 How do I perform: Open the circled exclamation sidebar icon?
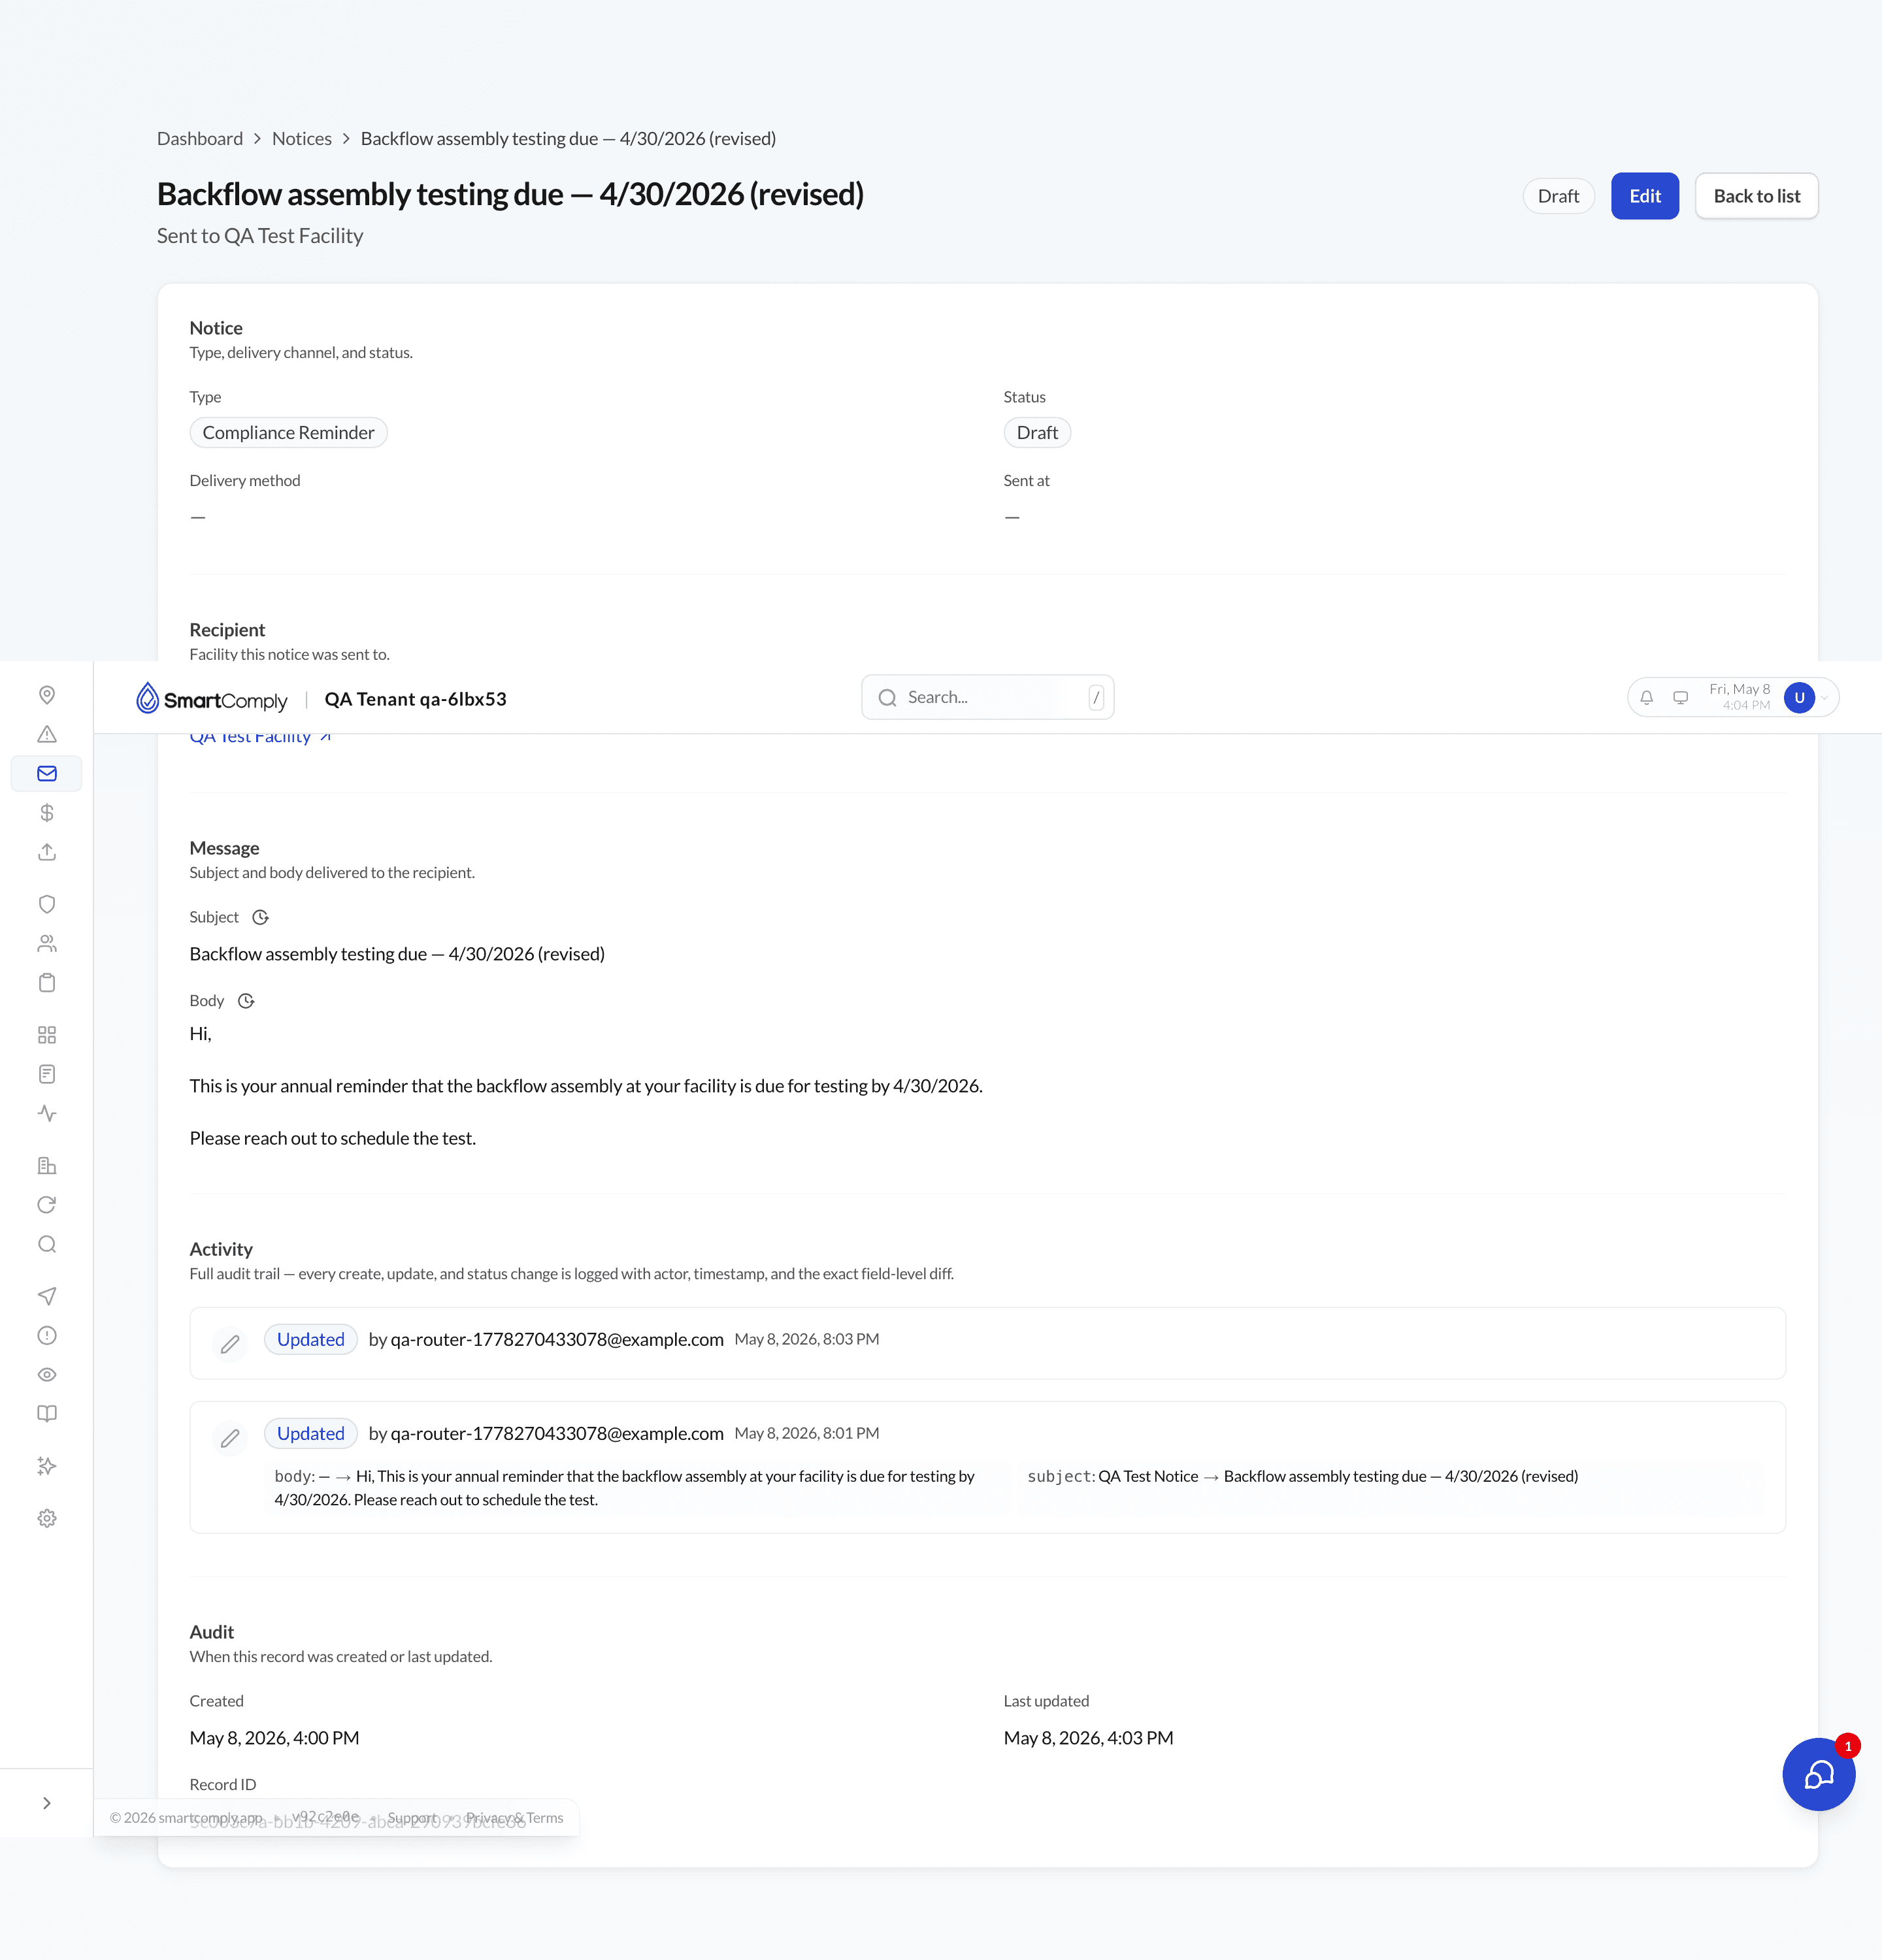[x=47, y=1336]
